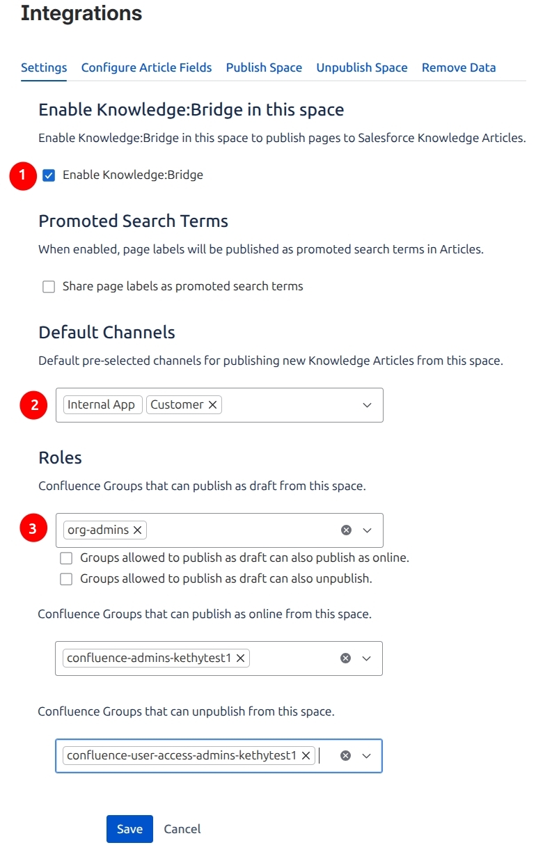536x868 pixels.
Task: Remove the Customer channel tag
Action: pos(213,405)
